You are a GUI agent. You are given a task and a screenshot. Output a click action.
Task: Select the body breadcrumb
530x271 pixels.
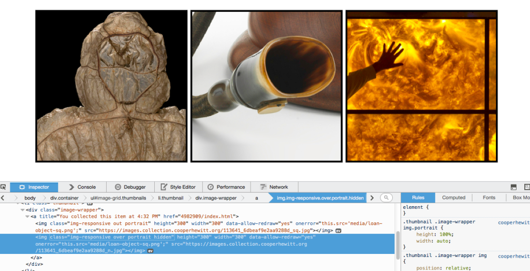[30, 198]
